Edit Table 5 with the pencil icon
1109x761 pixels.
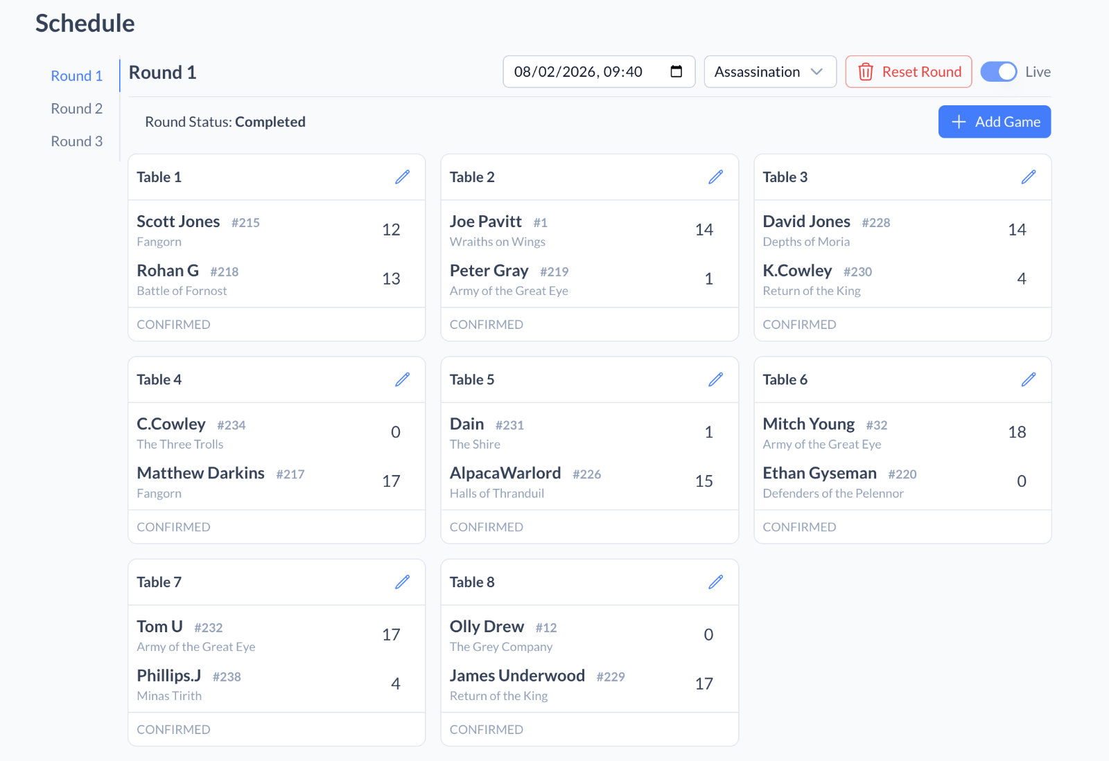(715, 379)
